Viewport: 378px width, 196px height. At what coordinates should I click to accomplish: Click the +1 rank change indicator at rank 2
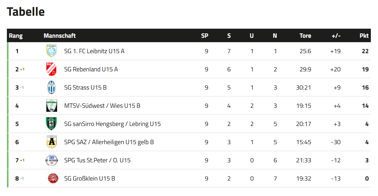point(22,69)
